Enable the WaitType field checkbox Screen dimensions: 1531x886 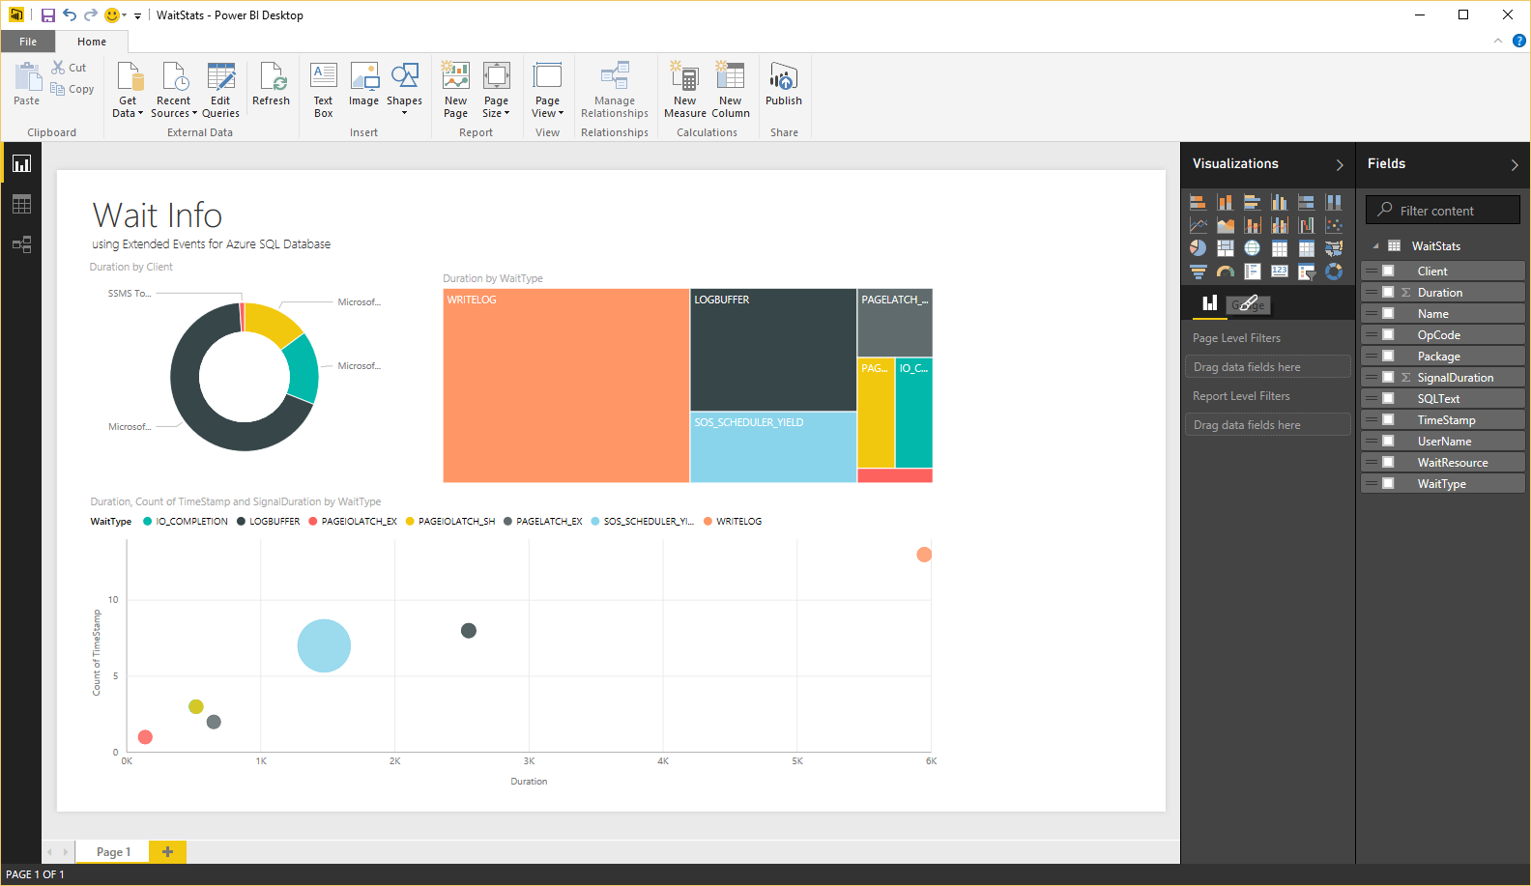[x=1388, y=484]
